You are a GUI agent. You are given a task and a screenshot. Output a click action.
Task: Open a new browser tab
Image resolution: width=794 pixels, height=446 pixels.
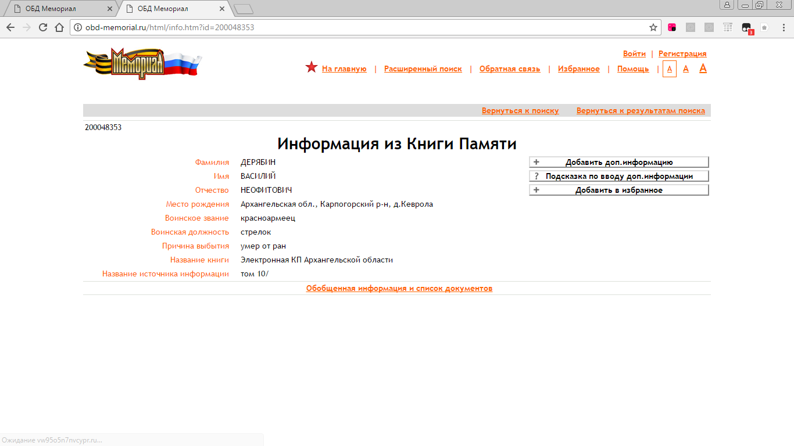click(243, 9)
